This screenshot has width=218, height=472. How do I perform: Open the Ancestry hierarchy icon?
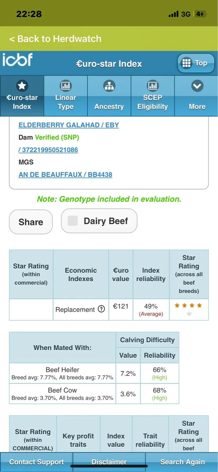click(x=109, y=86)
